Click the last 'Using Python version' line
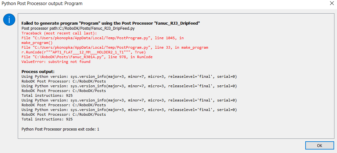 tap(129, 110)
